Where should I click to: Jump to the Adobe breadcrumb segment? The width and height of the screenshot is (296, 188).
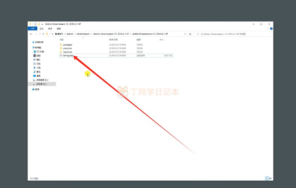pyautogui.click(x=70, y=34)
